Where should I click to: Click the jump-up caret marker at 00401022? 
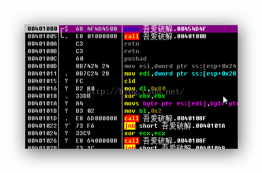pyautogui.click(x=69, y=125)
